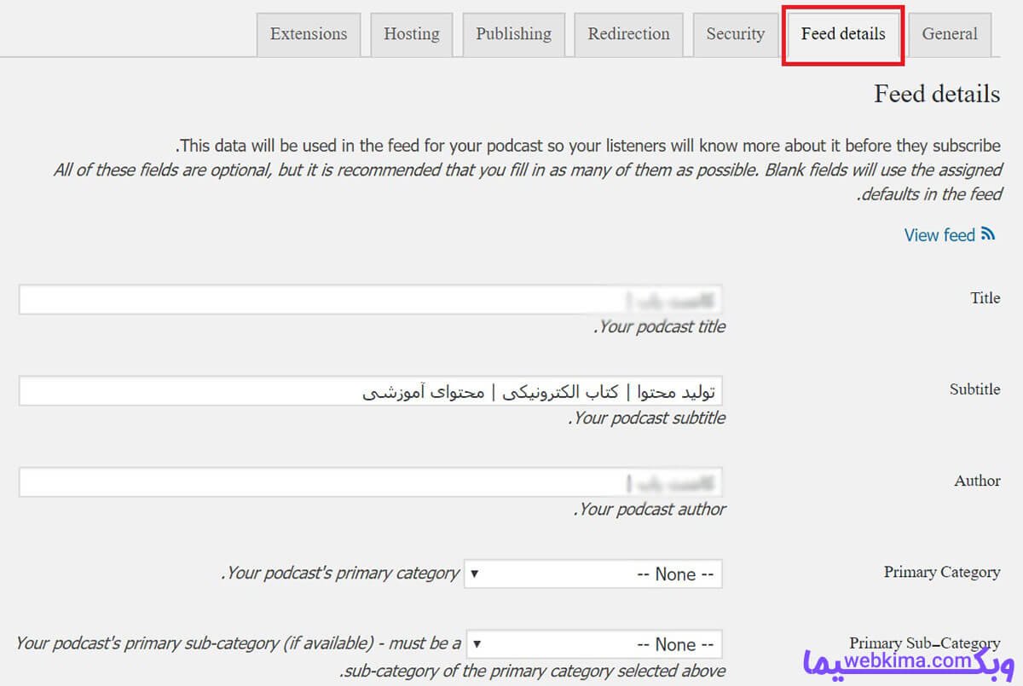
Task: Focus the podcast Subtitle input field
Action: (x=370, y=391)
